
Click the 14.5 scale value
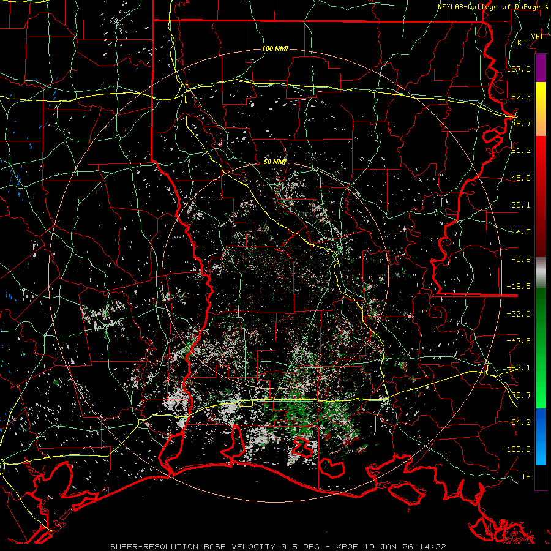coord(521,232)
